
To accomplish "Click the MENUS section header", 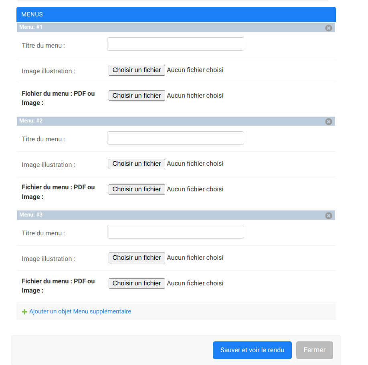I will (176, 14).
